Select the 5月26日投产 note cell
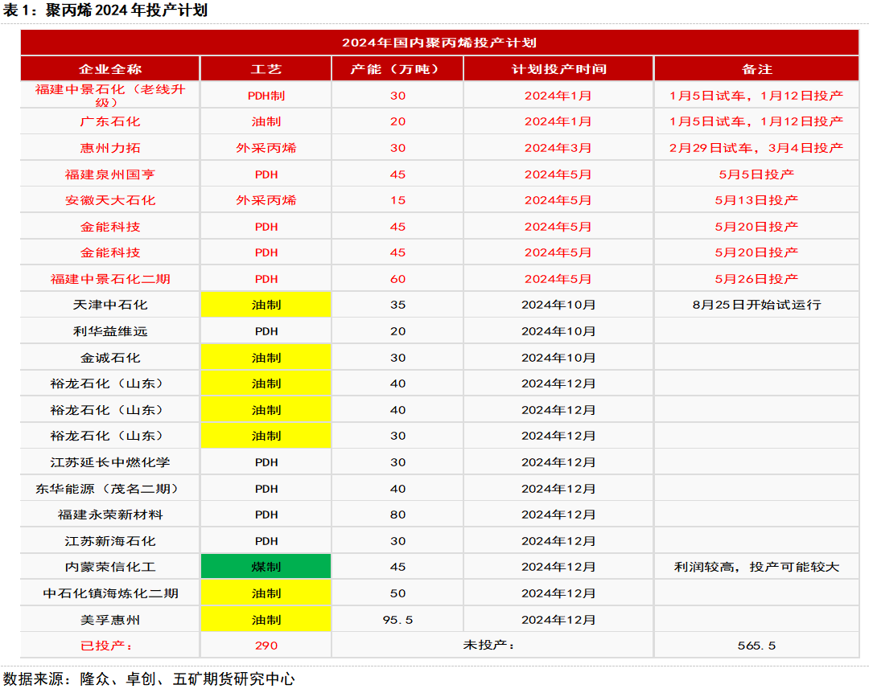The height and width of the screenshot is (689, 869). tap(756, 279)
